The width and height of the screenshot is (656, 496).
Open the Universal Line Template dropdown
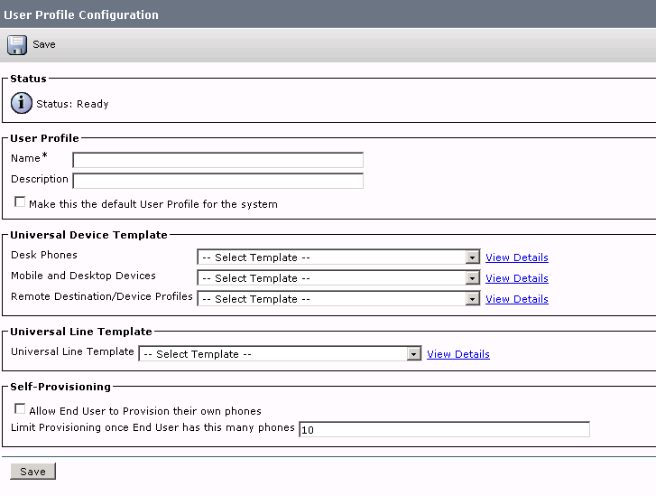(280, 354)
